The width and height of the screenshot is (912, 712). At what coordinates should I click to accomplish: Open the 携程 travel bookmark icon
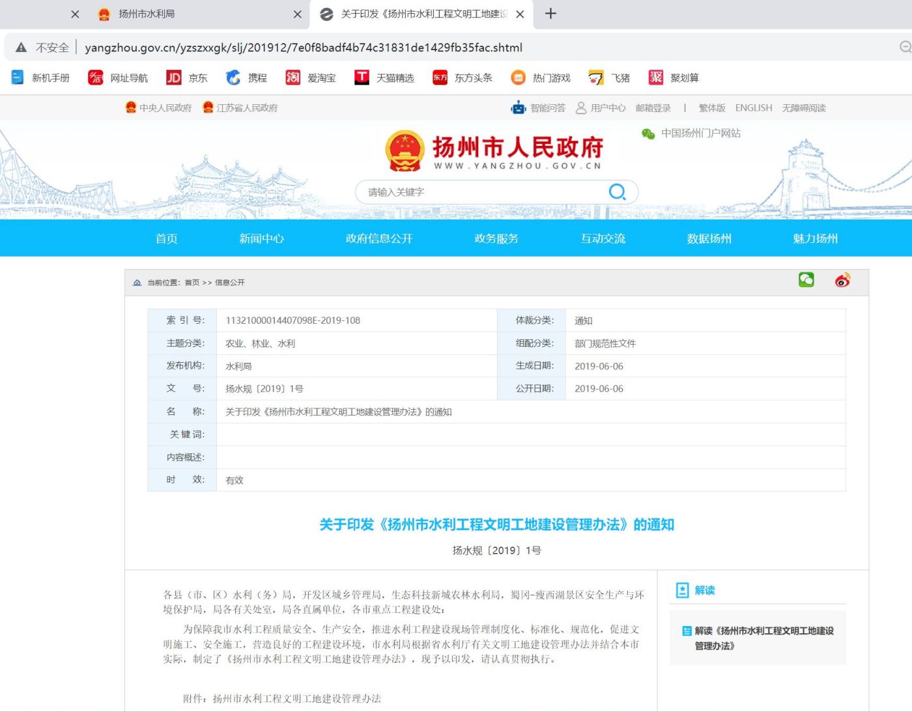[233, 78]
